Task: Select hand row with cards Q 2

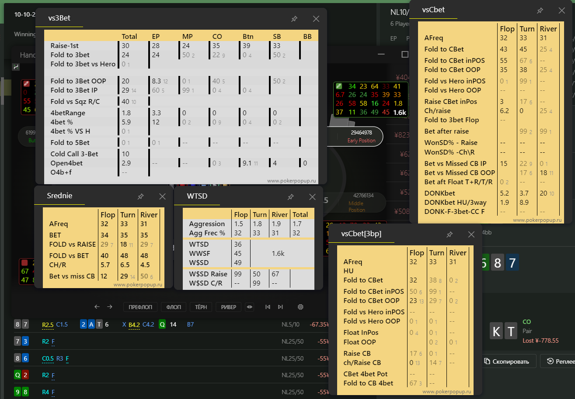Action: pos(171,375)
